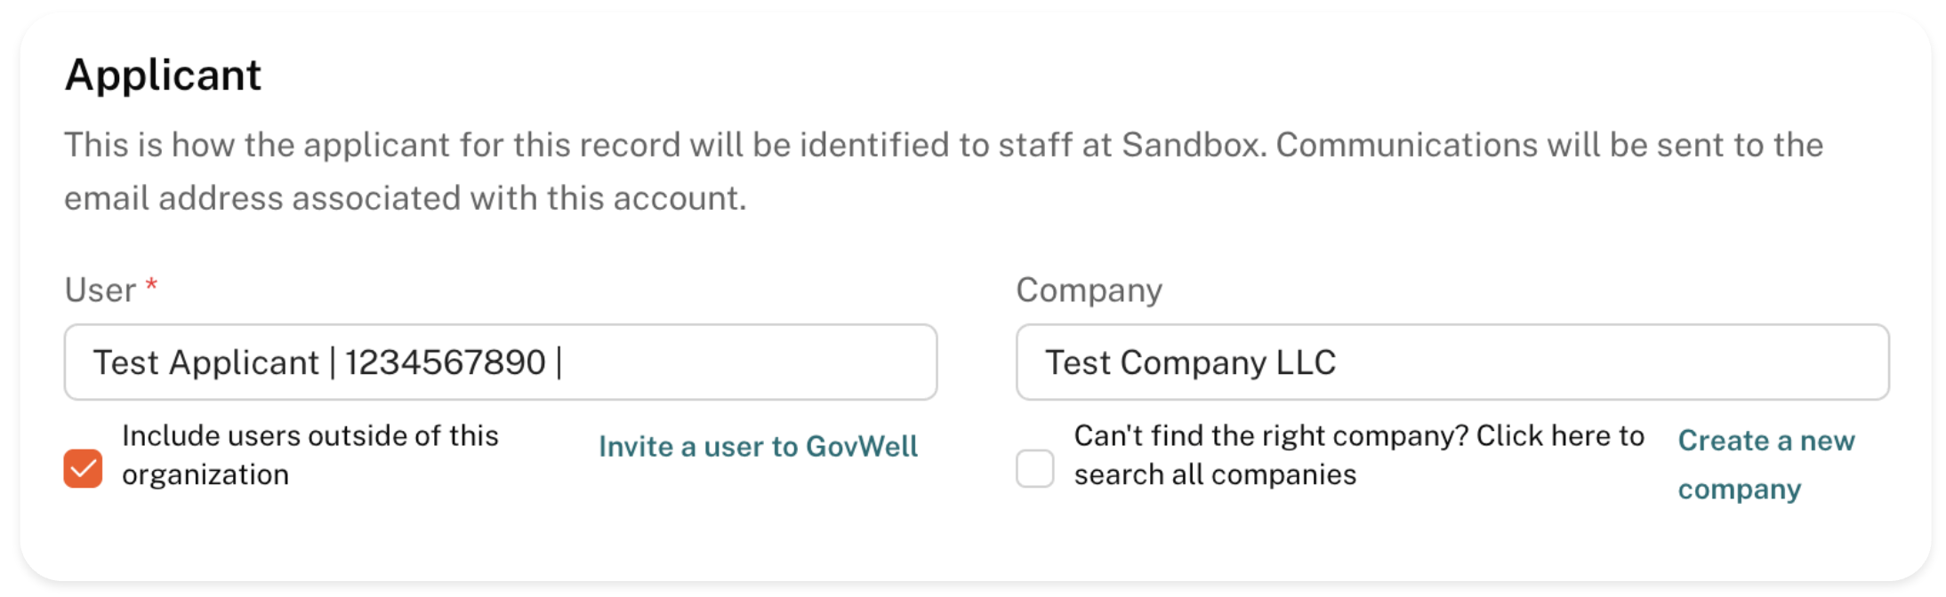Image resolution: width=1946 pixels, height=597 pixels.
Task: Click the word "Communications" in the description
Action: [1406, 145]
